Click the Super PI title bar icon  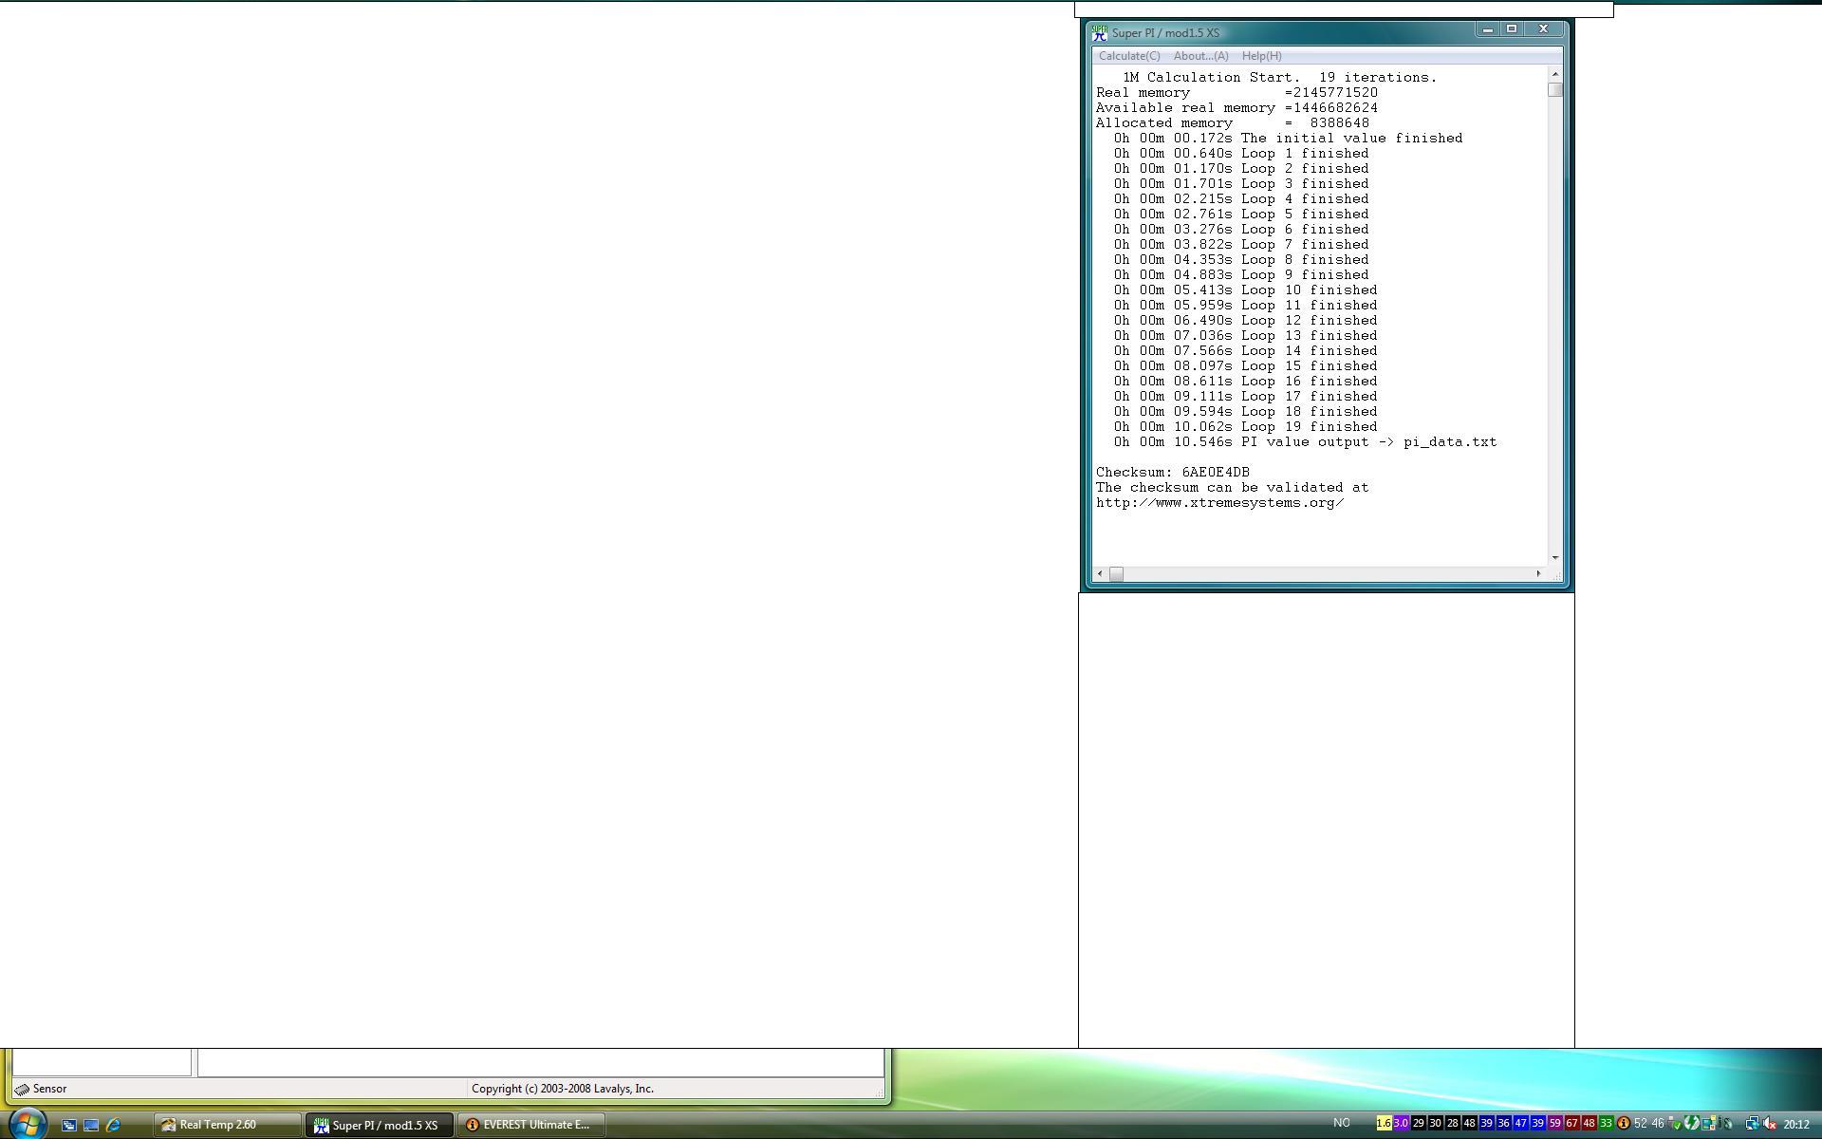pyautogui.click(x=1099, y=32)
